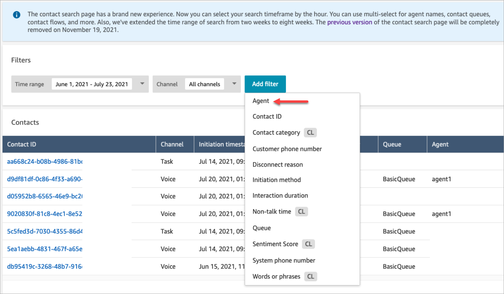
Task: Open contact aa668c24-b08b-4986 details
Action: (x=45, y=161)
